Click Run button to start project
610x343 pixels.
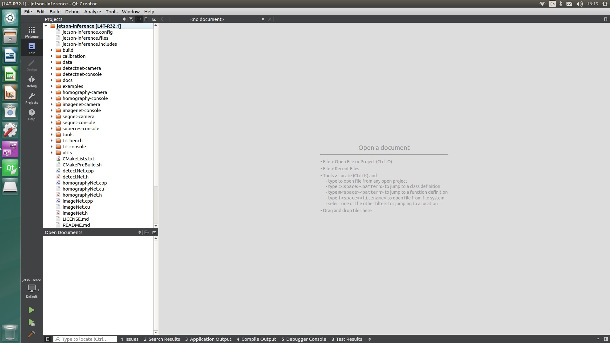click(31, 310)
